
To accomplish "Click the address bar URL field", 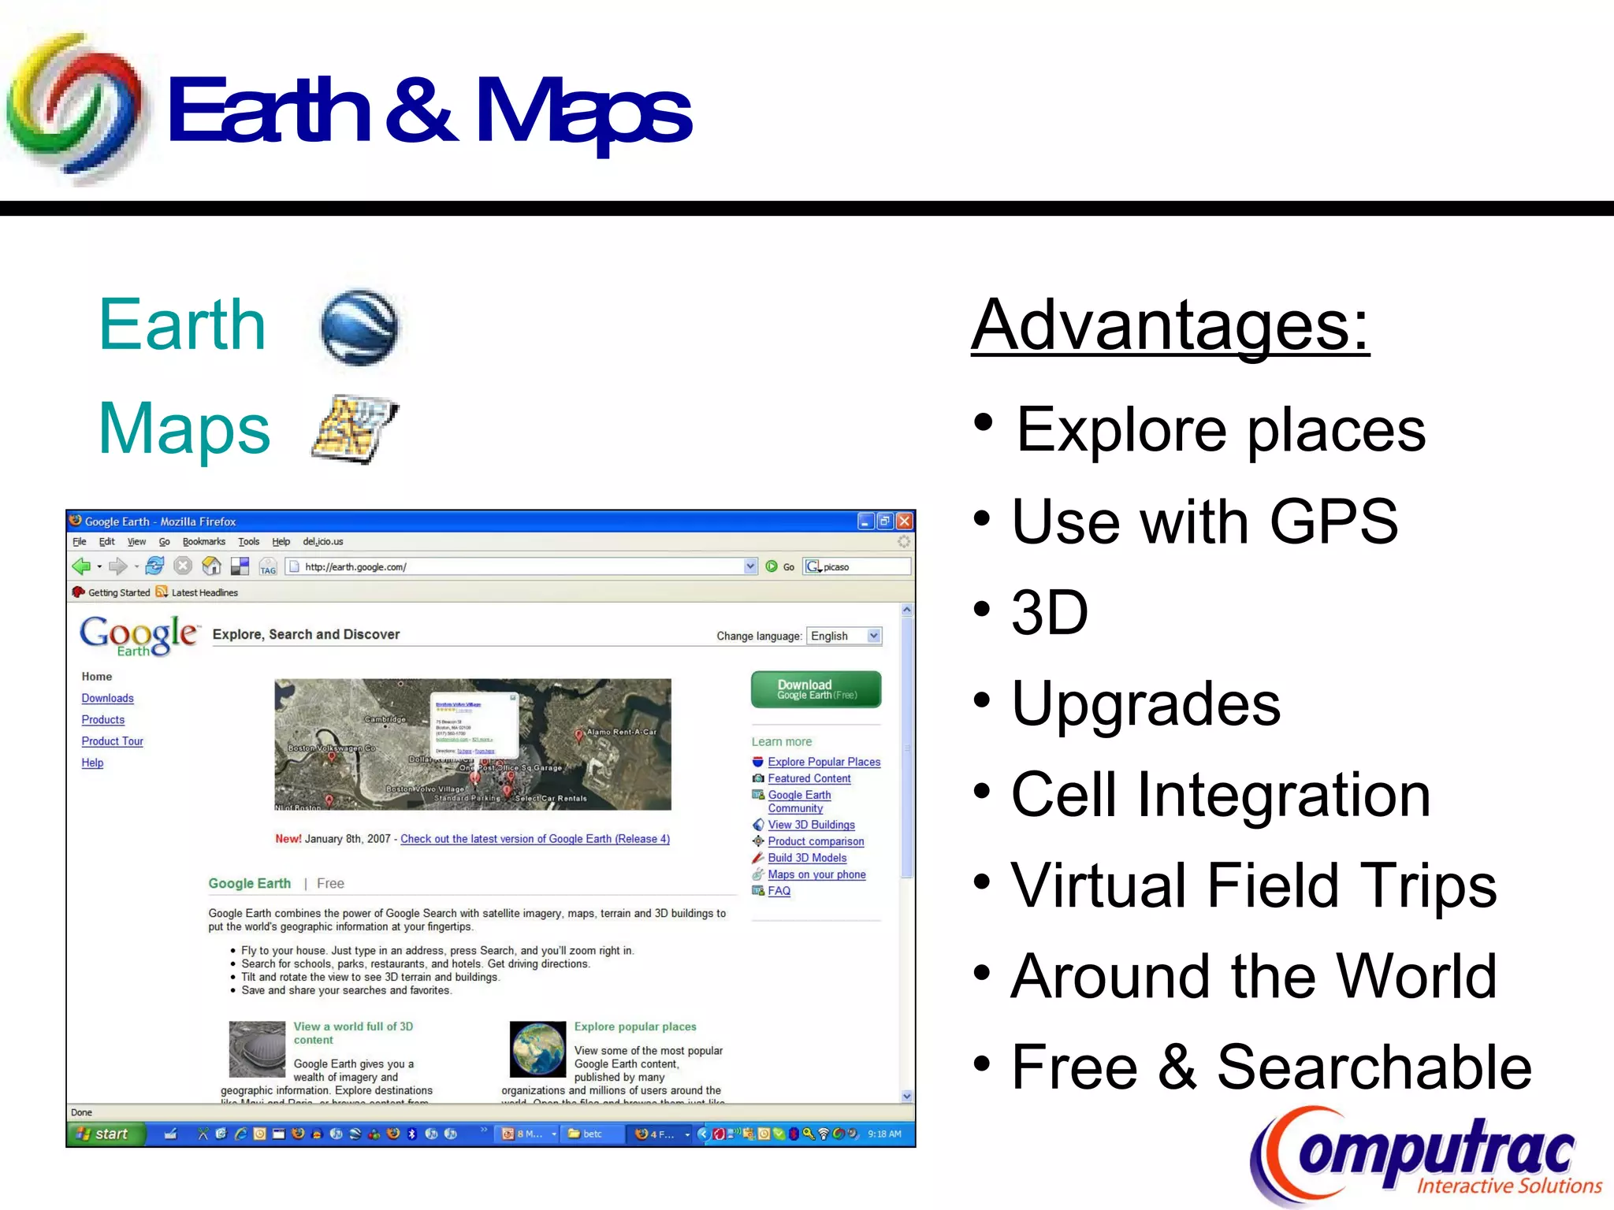I will click(x=521, y=566).
